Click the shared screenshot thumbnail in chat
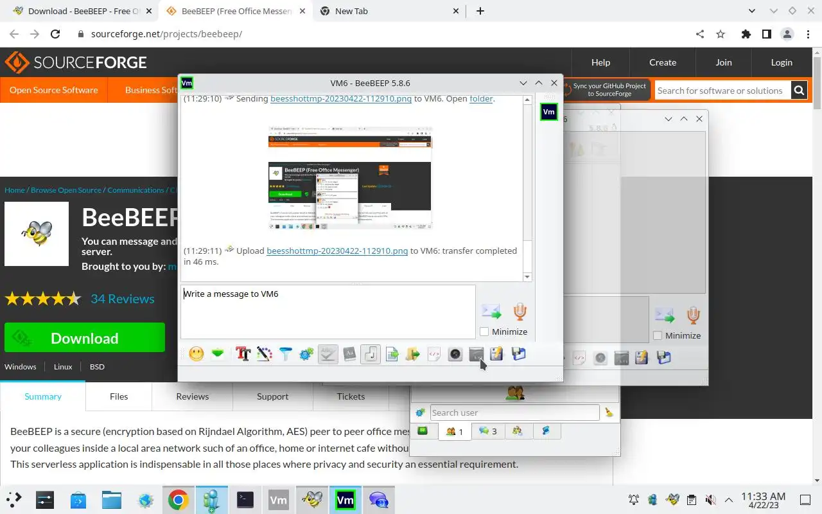Screen dimensions: 822x514 (x=351, y=178)
